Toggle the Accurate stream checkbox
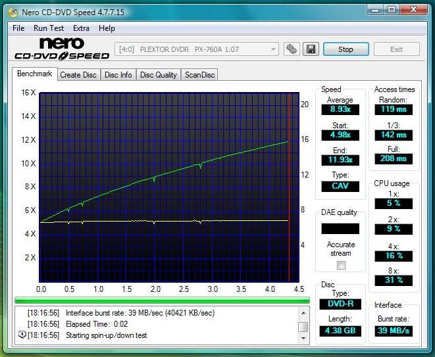 tap(341, 265)
